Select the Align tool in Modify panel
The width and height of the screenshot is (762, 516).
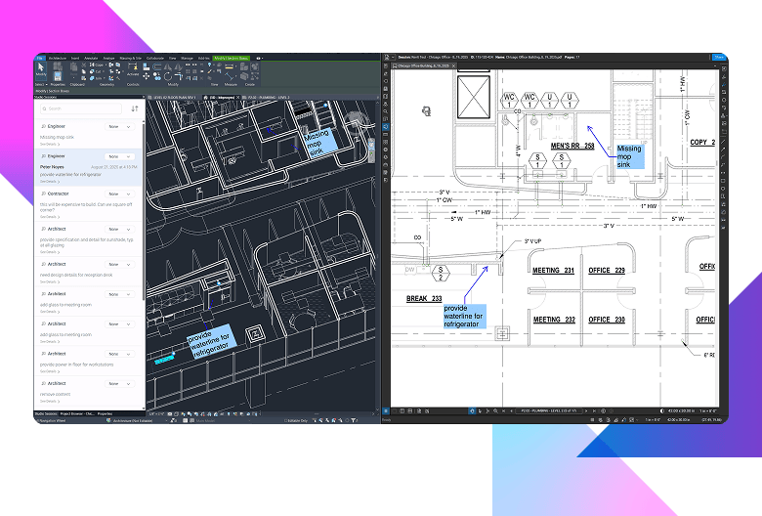pos(146,66)
